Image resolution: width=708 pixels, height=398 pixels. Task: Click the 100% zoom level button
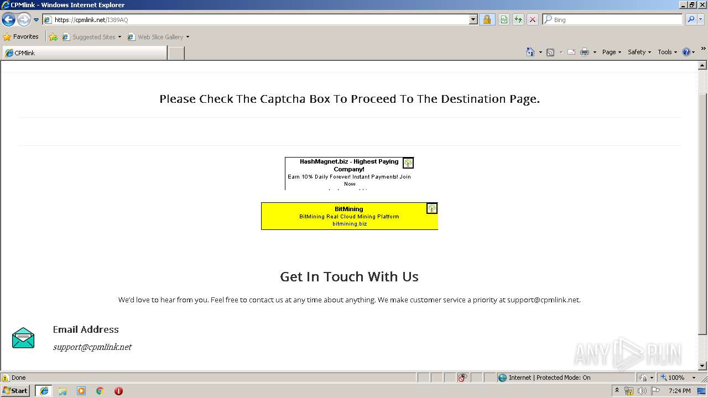coord(673,378)
